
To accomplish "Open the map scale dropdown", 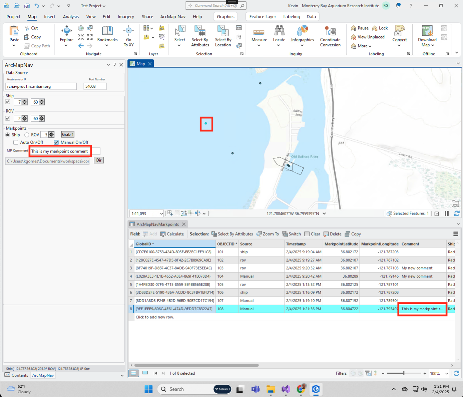I will [x=161, y=214].
